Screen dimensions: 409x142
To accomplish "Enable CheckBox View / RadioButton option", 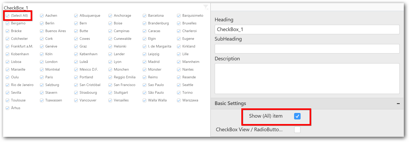I will (x=297, y=130).
